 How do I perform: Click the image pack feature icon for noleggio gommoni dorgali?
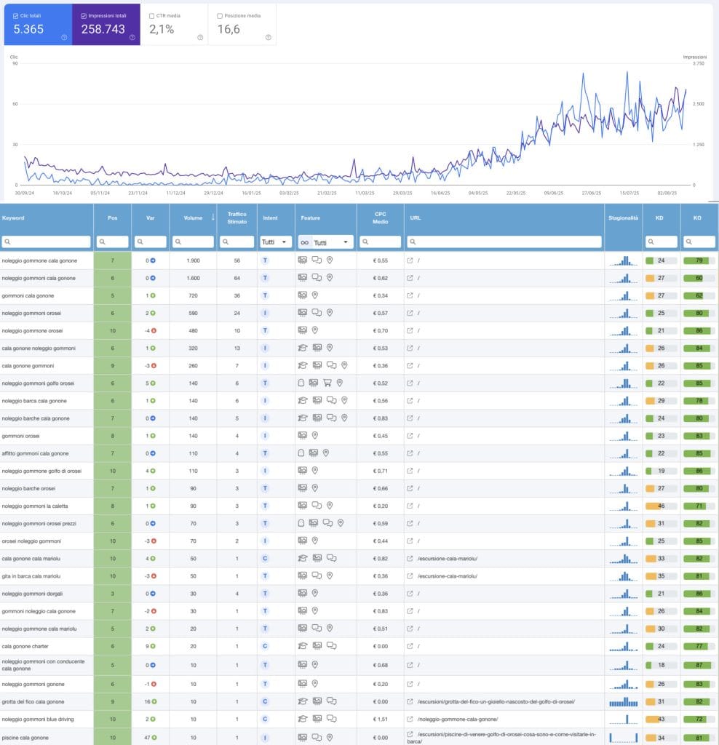302,593
